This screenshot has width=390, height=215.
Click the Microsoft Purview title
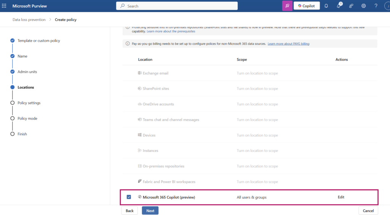(x=30, y=6)
